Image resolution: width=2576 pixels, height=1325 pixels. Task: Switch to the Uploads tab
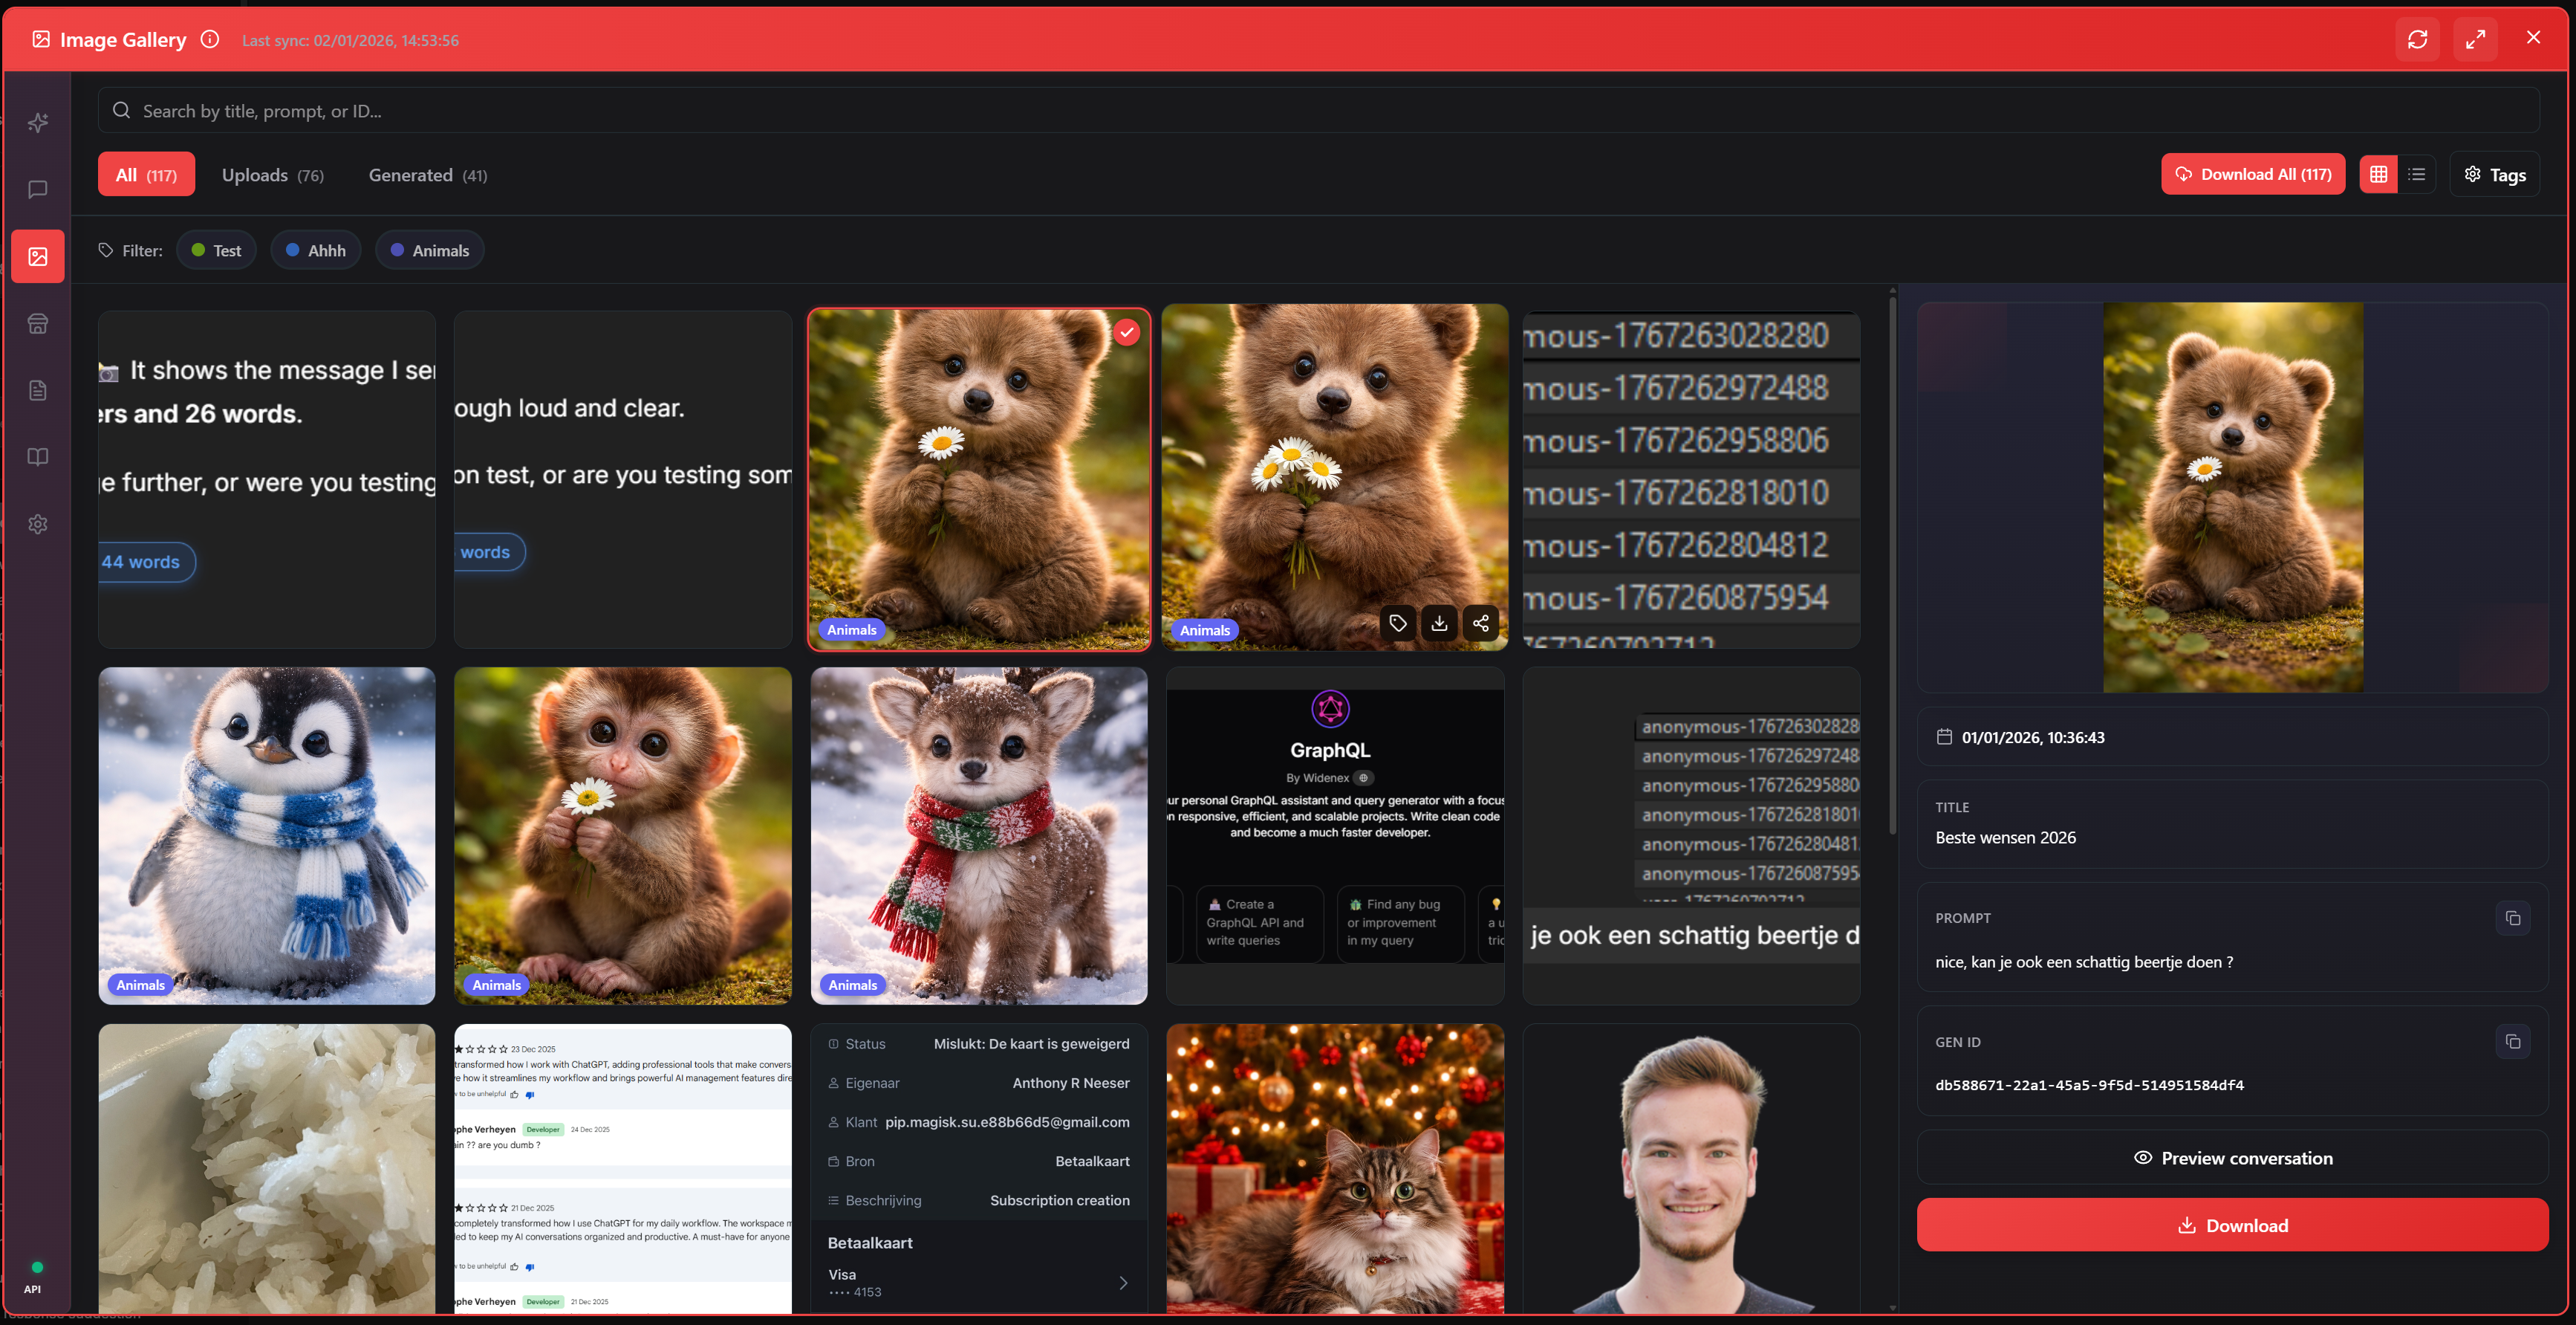click(272, 174)
